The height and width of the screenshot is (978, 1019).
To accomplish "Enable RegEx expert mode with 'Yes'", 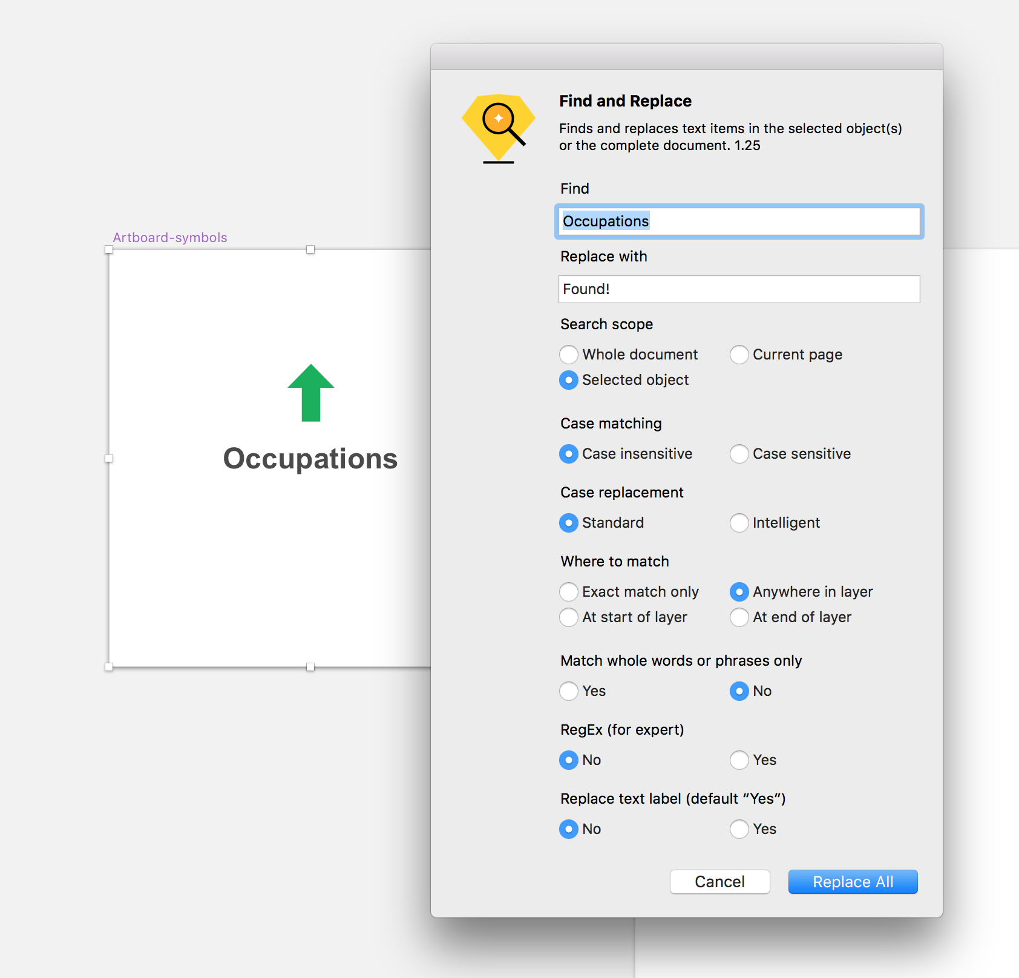I will pyautogui.click(x=739, y=760).
